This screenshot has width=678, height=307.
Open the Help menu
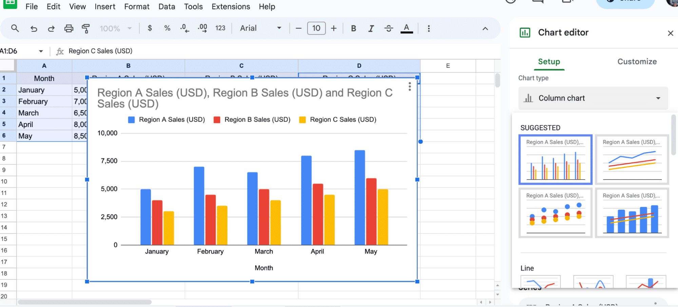pos(267,6)
